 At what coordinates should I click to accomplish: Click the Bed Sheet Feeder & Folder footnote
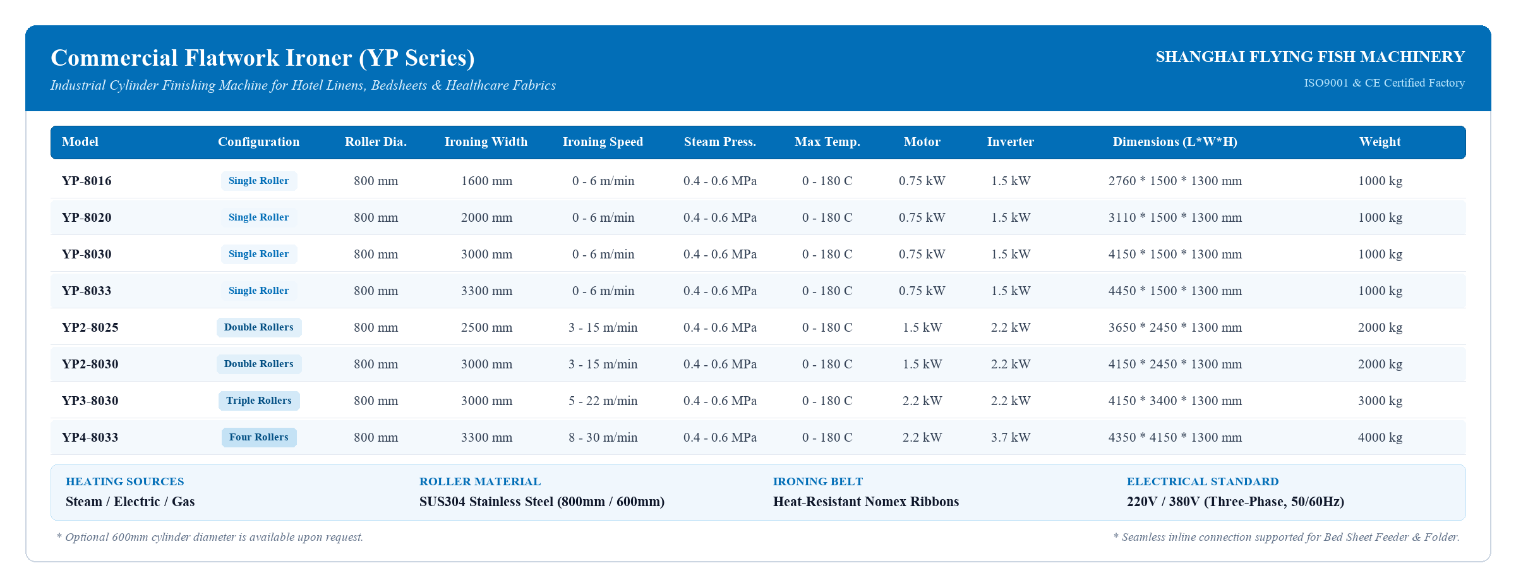click(x=1287, y=537)
